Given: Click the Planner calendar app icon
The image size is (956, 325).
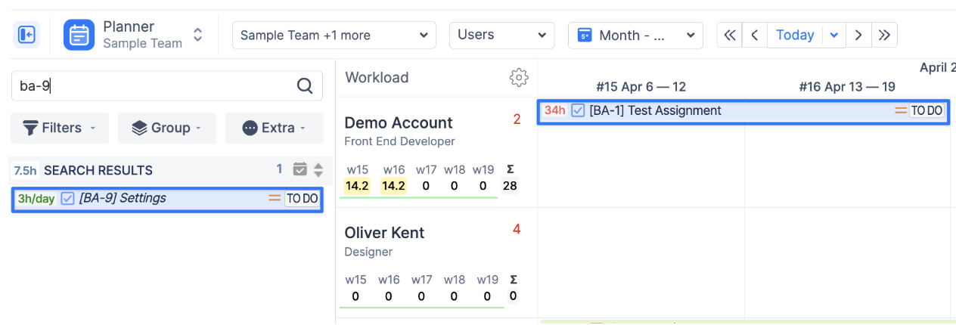Looking at the screenshot, I should [79, 35].
